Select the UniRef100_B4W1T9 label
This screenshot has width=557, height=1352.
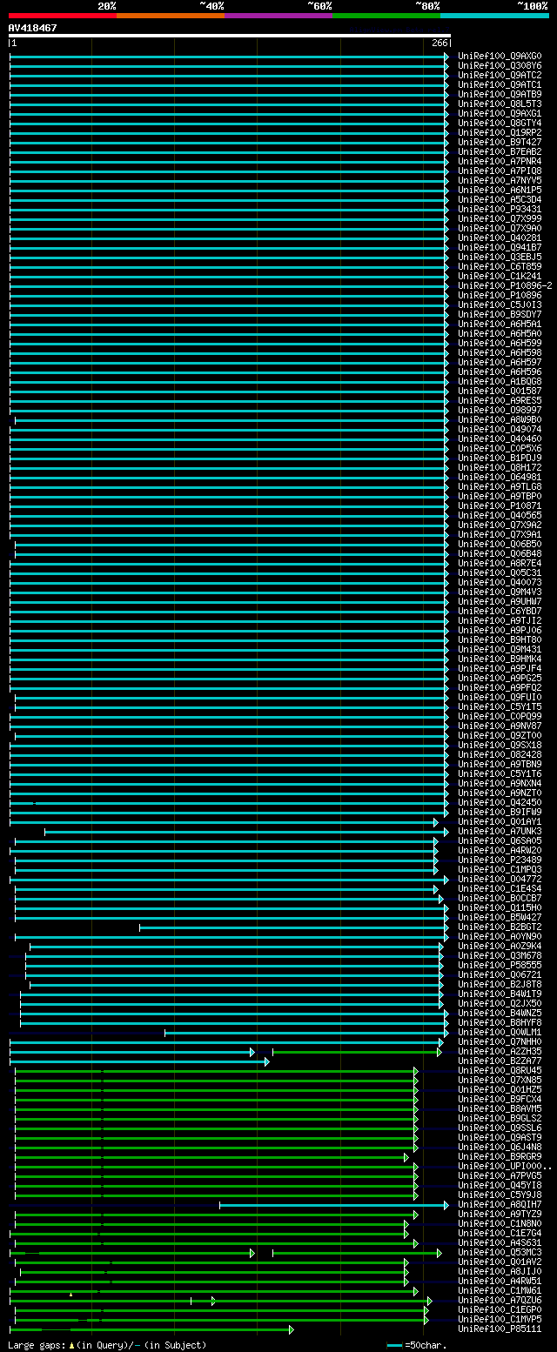[500, 994]
